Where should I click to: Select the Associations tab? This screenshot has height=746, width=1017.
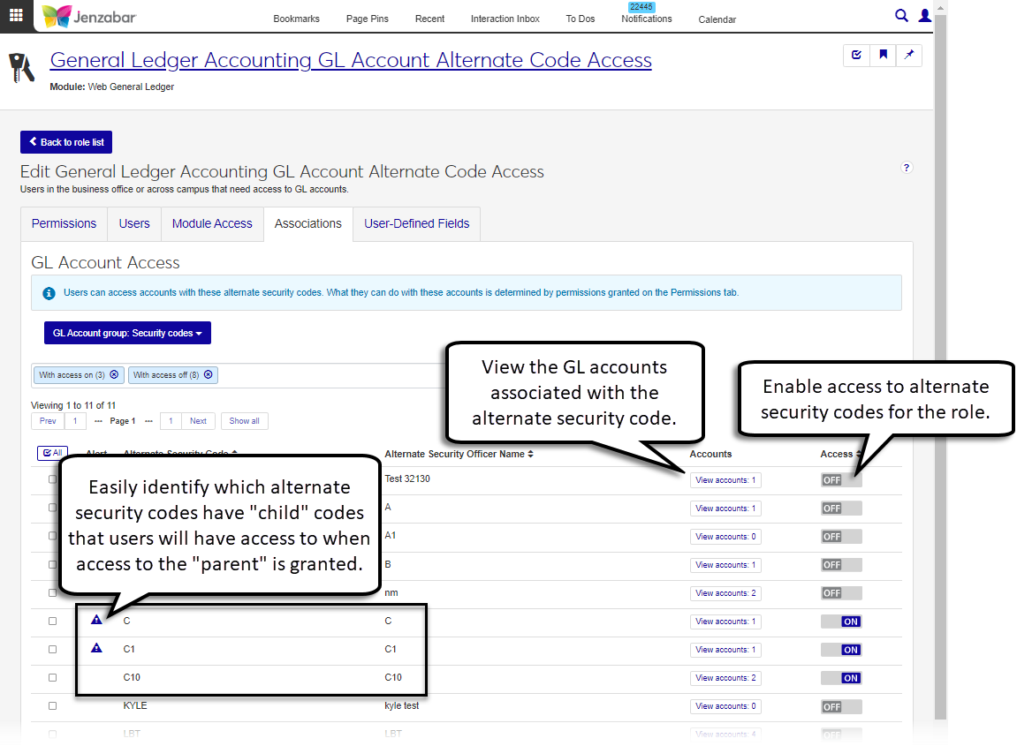pos(308,223)
